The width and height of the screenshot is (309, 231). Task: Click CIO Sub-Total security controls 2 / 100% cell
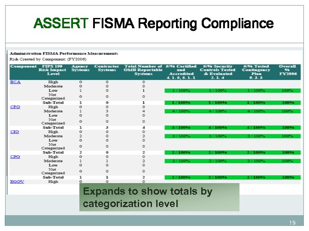tap(218, 152)
